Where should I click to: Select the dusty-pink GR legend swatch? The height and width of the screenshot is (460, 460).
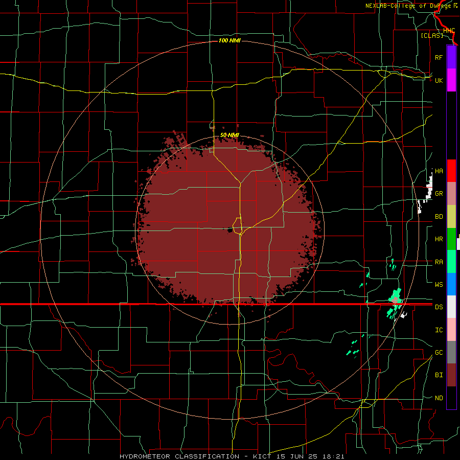point(451,194)
